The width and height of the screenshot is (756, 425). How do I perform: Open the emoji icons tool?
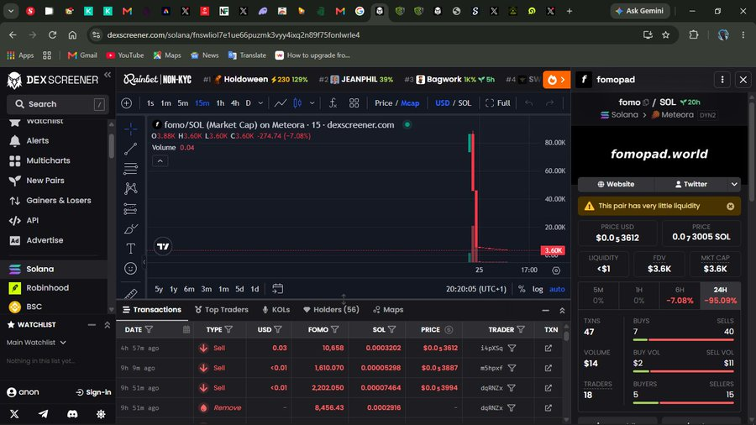[x=131, y=269]
